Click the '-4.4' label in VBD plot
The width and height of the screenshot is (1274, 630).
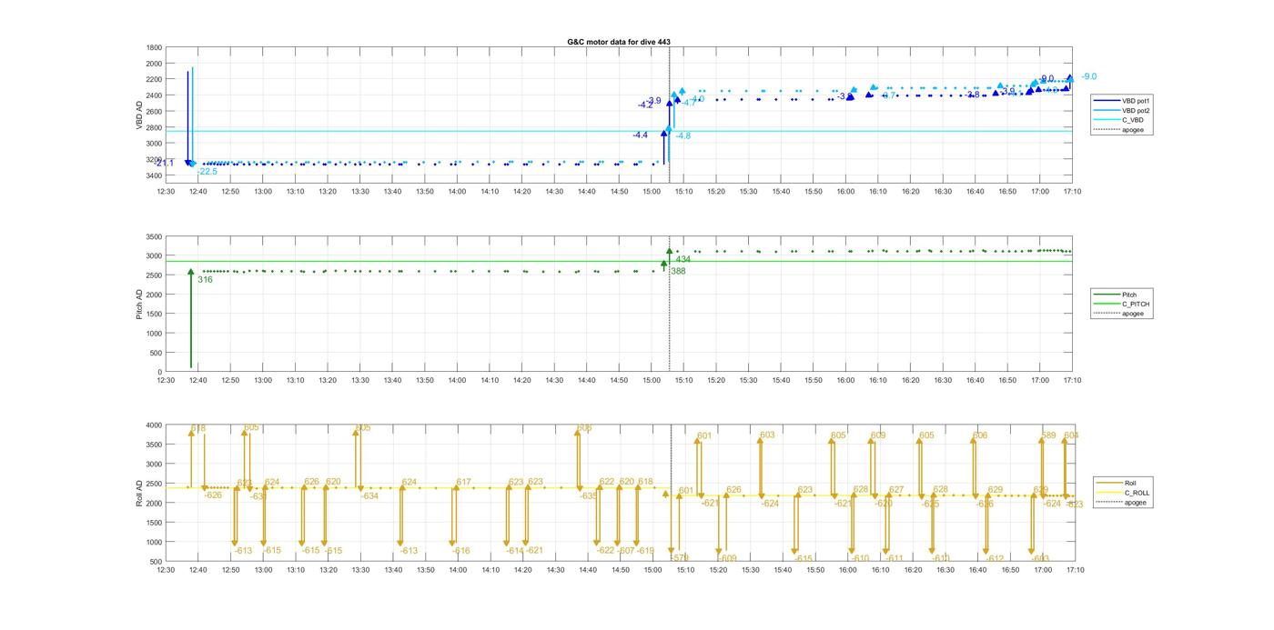pos(641,135)
